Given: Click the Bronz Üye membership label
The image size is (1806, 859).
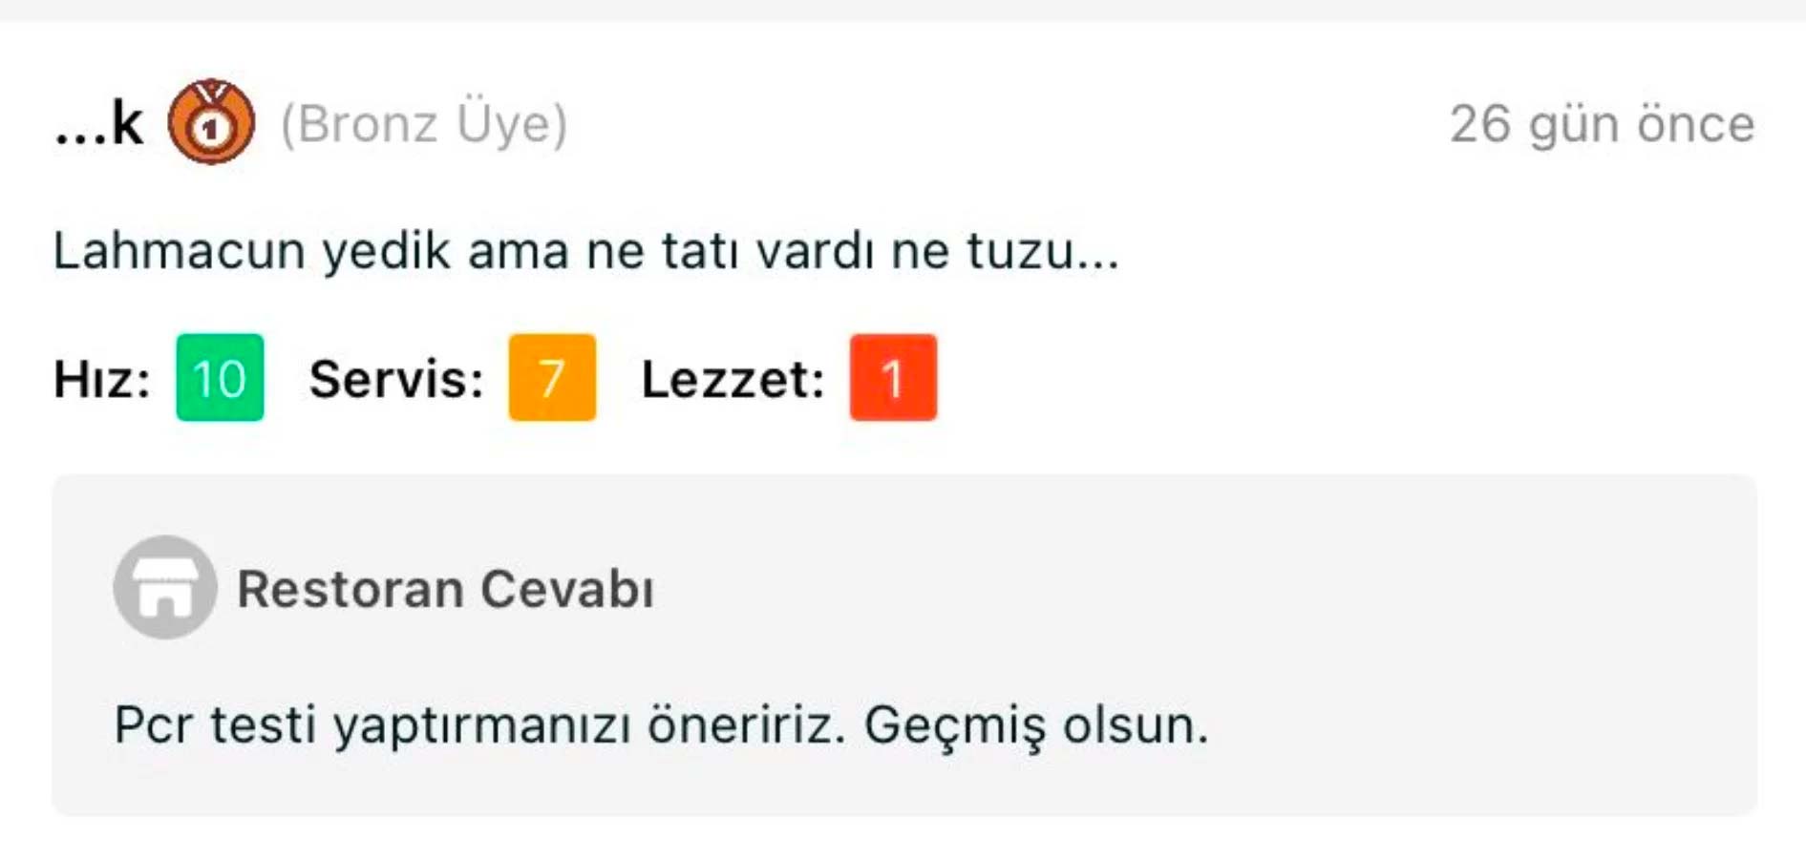Looking at the screenshot, I should click(425, 124).
